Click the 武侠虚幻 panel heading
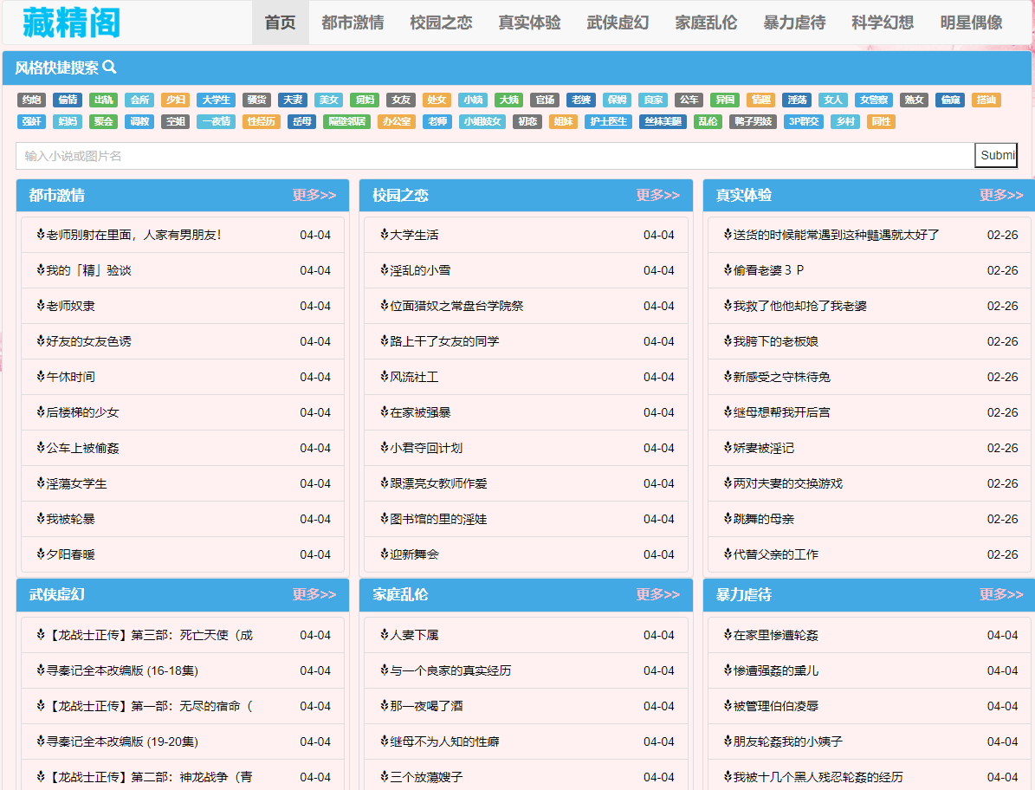The width and height of the screenshot is (1035, 790). click(57, 594)
